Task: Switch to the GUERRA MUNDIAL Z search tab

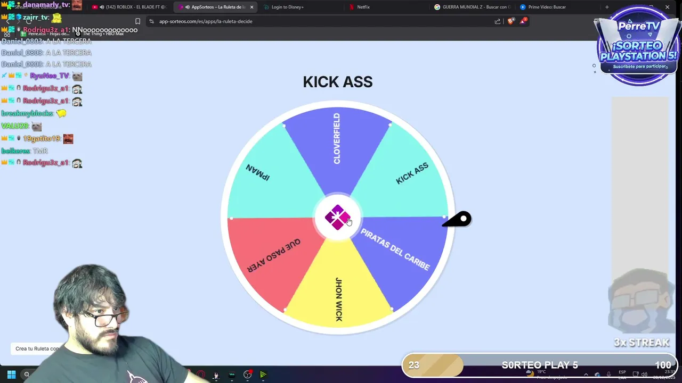Action: click(x=472, y=7)
